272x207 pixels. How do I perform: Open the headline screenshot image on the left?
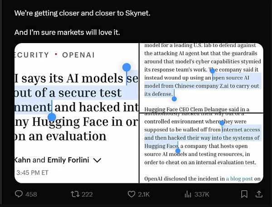[x=77, y=113]
